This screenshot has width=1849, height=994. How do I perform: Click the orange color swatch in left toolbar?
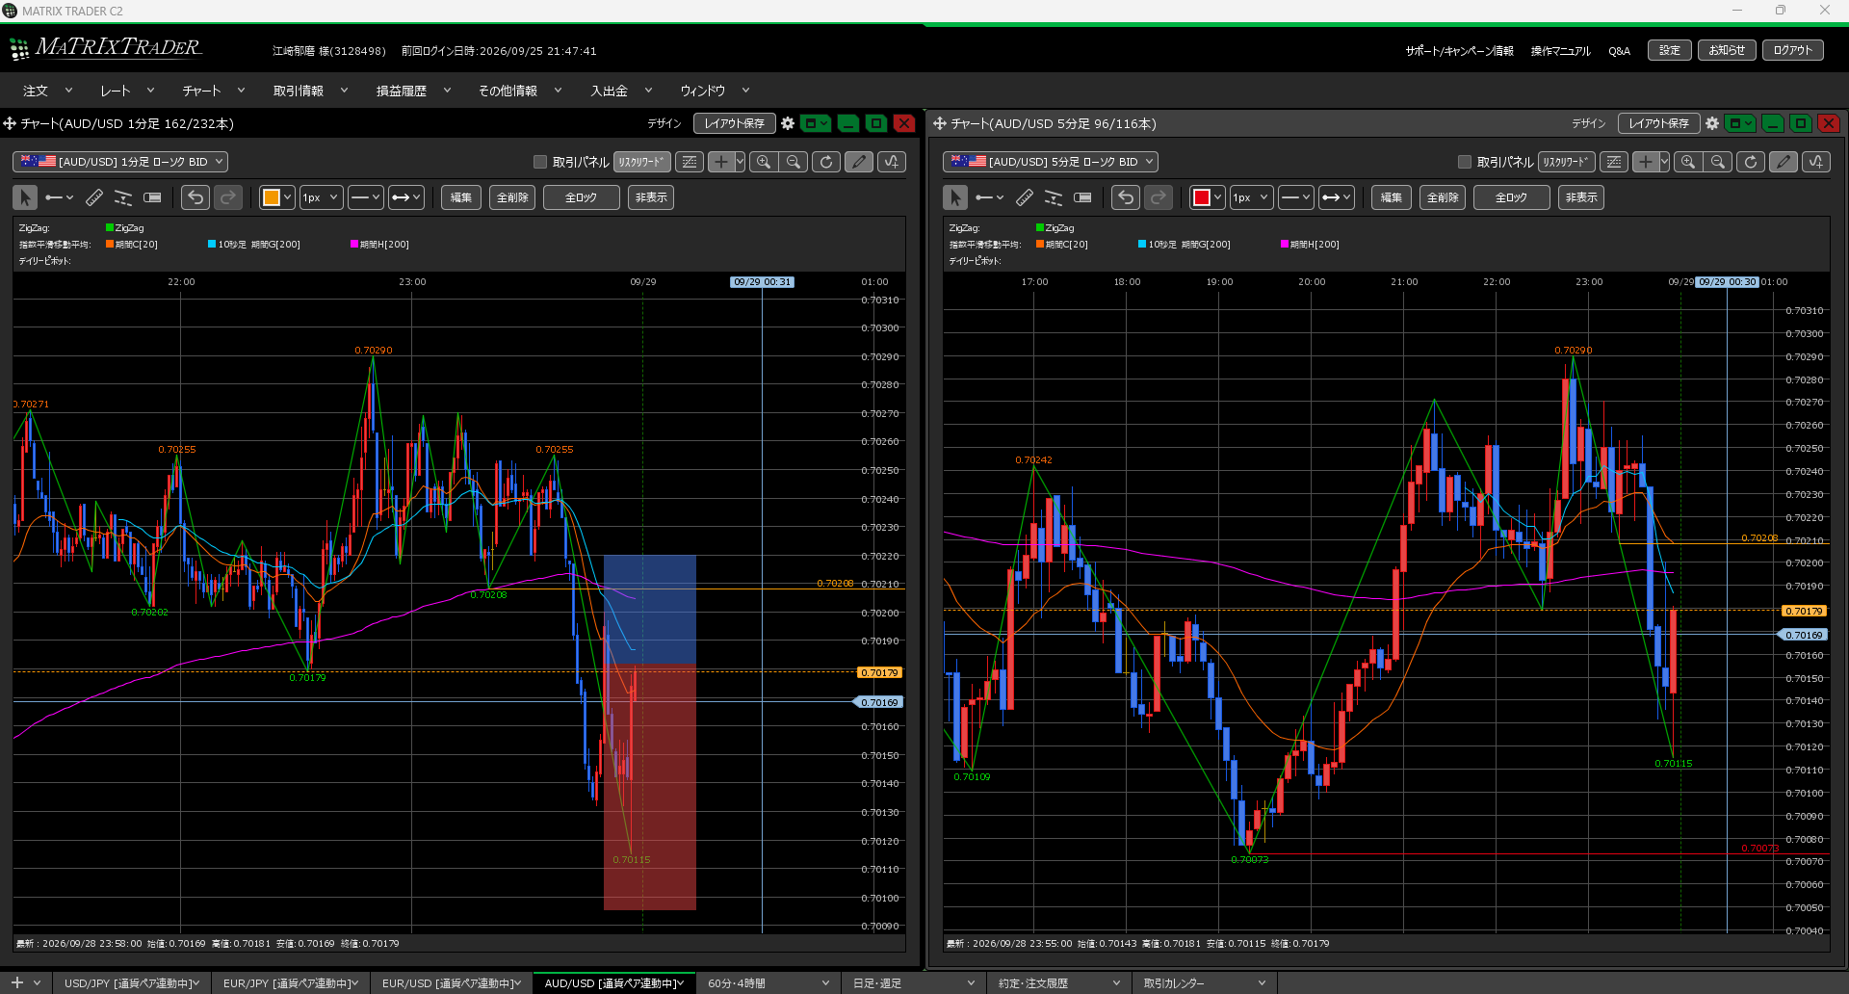coord(272,197)
